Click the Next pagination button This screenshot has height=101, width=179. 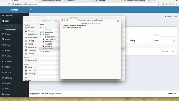[173, 51]
